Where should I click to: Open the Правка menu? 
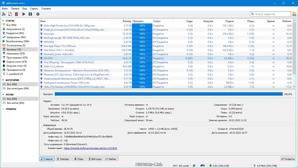[15, 9]
